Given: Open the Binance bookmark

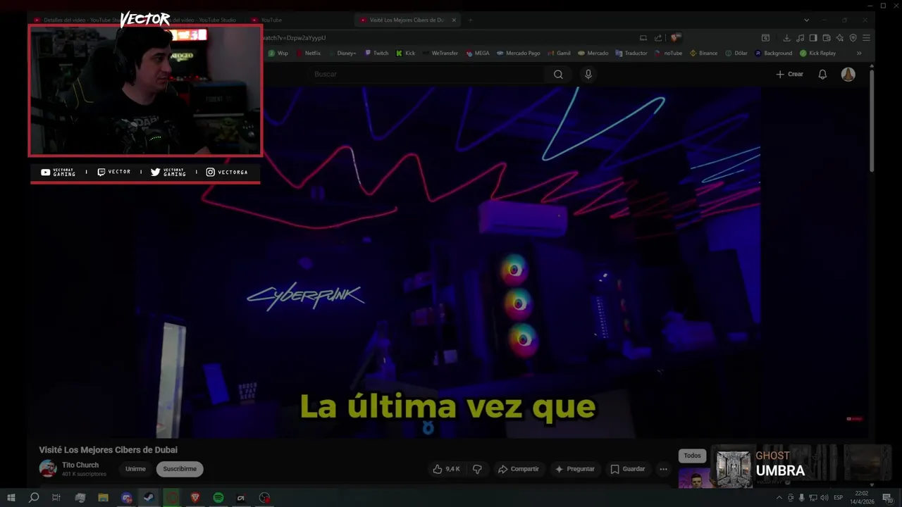Looking at the screenshot, I should coord(703,53).
